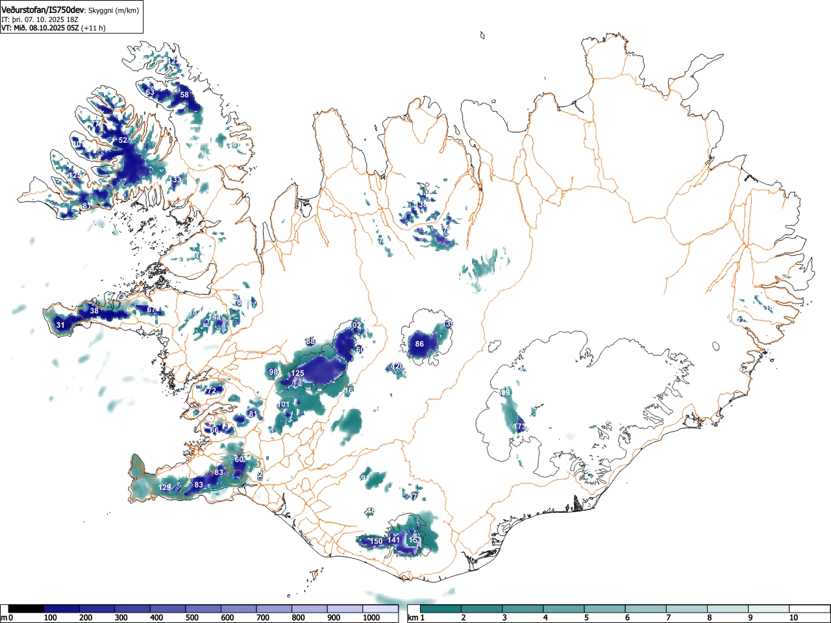Pick the 500–600 m visibility color segment
This screenshot has width=831, height=623.
(x=203, y=609)
